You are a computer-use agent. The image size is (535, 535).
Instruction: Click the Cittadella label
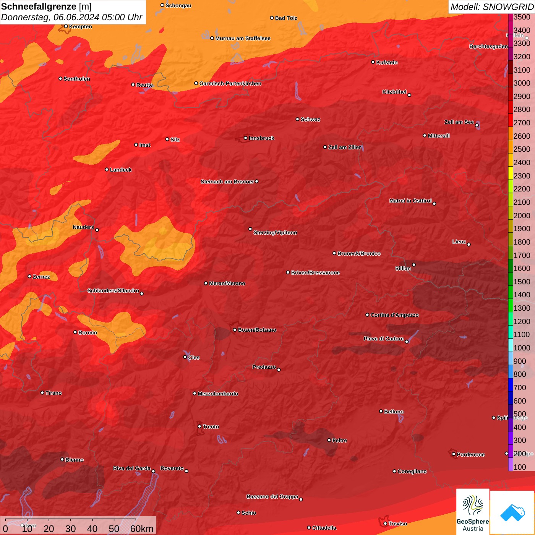(324, 528)
